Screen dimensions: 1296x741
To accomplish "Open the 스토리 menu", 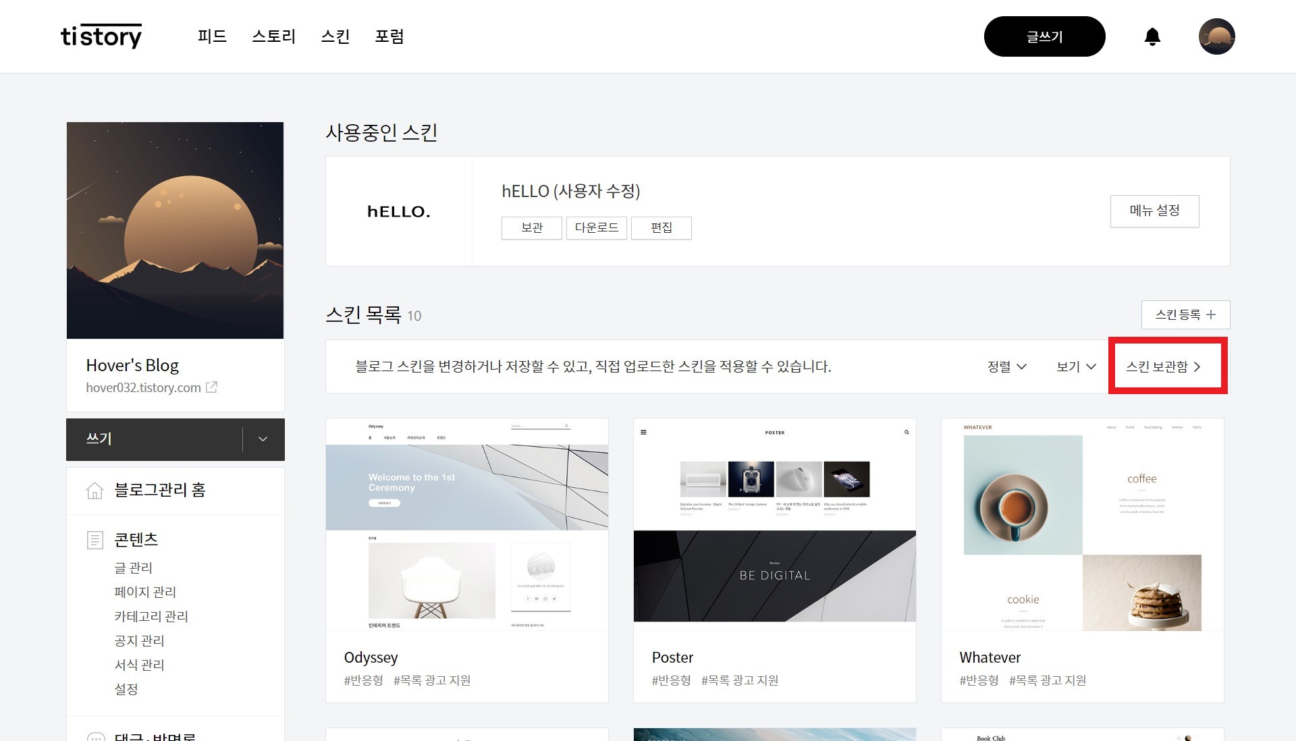I will pos(273,36).
